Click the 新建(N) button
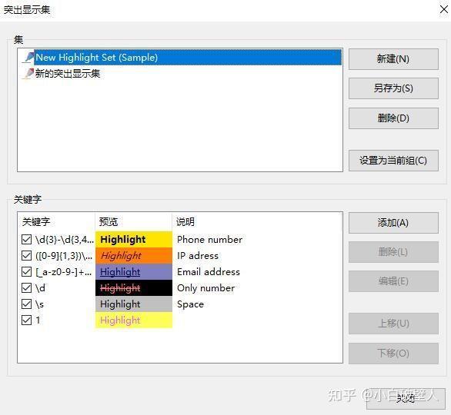The width and height of the screenshot is (451, 415). tap(393, 59)
